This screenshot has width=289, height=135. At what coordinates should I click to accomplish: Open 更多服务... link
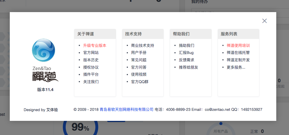pyautogui.click(x=236, y=67)
